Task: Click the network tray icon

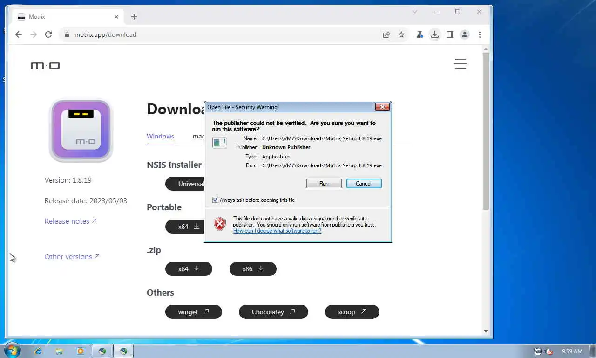Action: 538,351
